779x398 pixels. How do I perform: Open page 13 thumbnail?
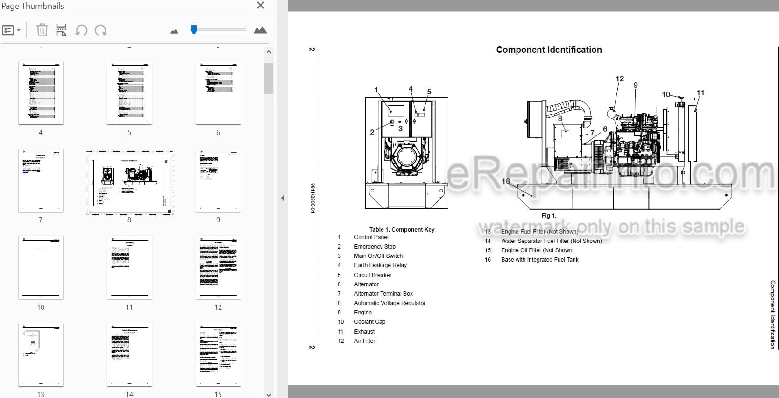[x=41, y=355]
